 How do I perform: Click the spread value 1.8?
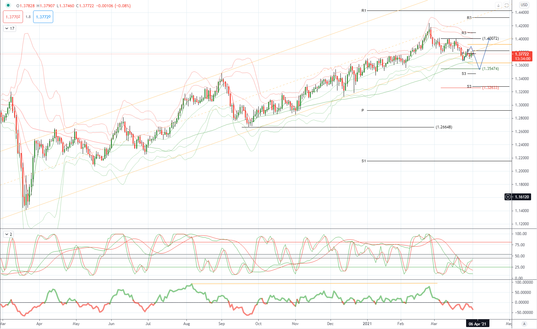[28, 17]
